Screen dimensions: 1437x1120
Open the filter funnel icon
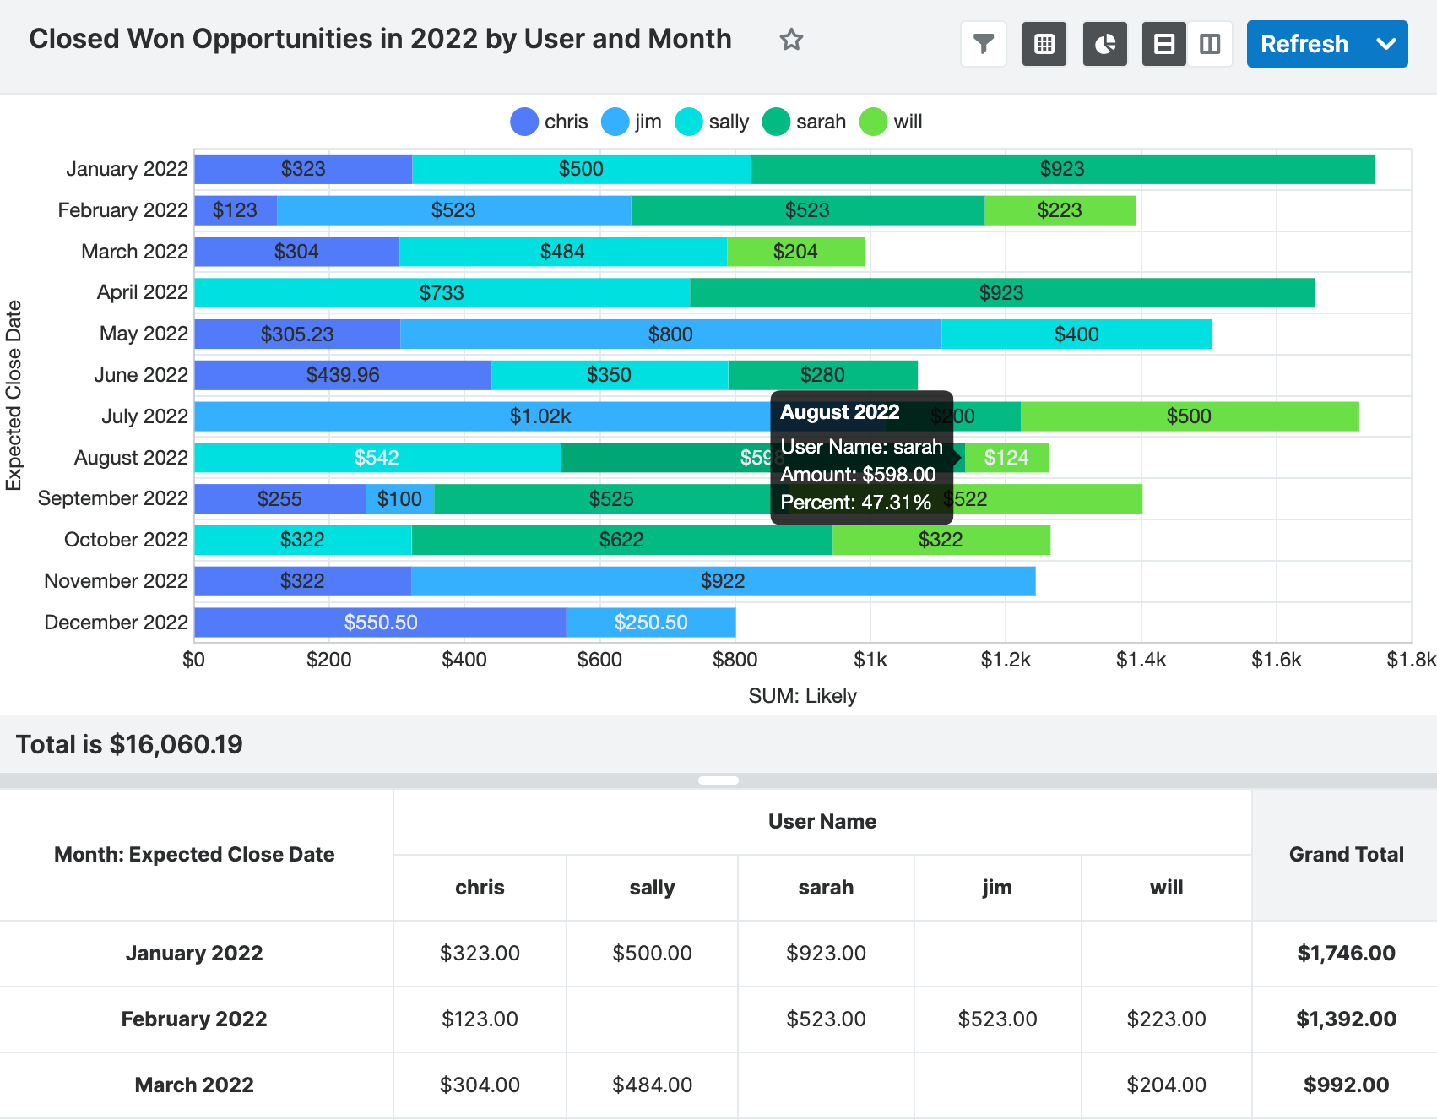[x=984, y=44]
